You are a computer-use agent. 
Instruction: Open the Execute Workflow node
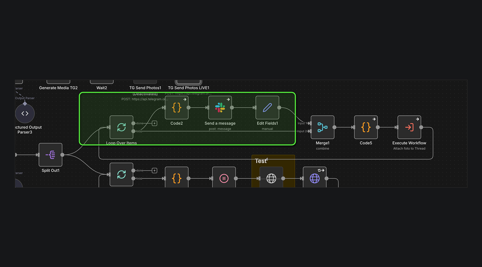pos(409,127)
